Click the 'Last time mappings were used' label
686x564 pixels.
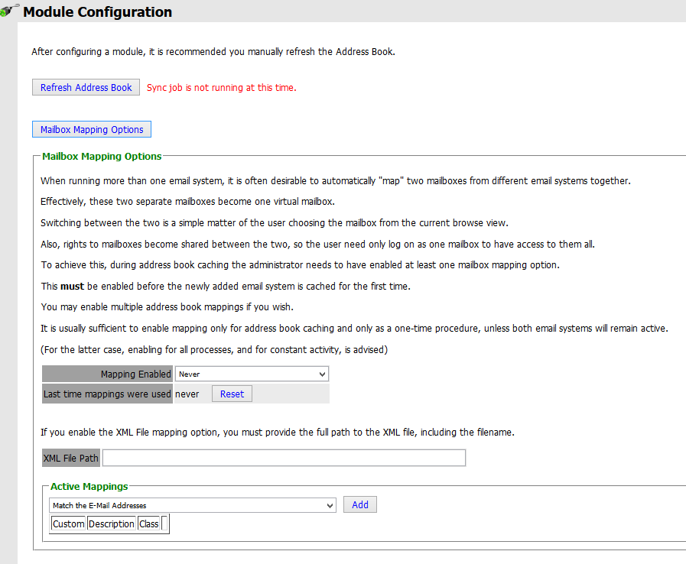[107, 394]
